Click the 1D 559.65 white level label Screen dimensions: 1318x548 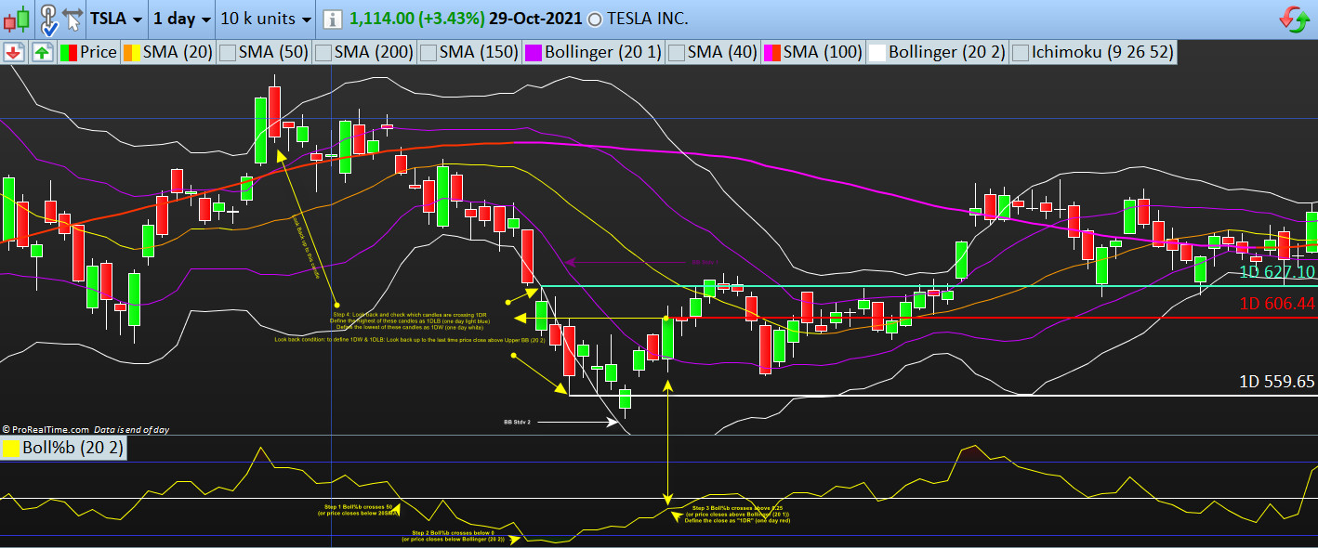1277,382
